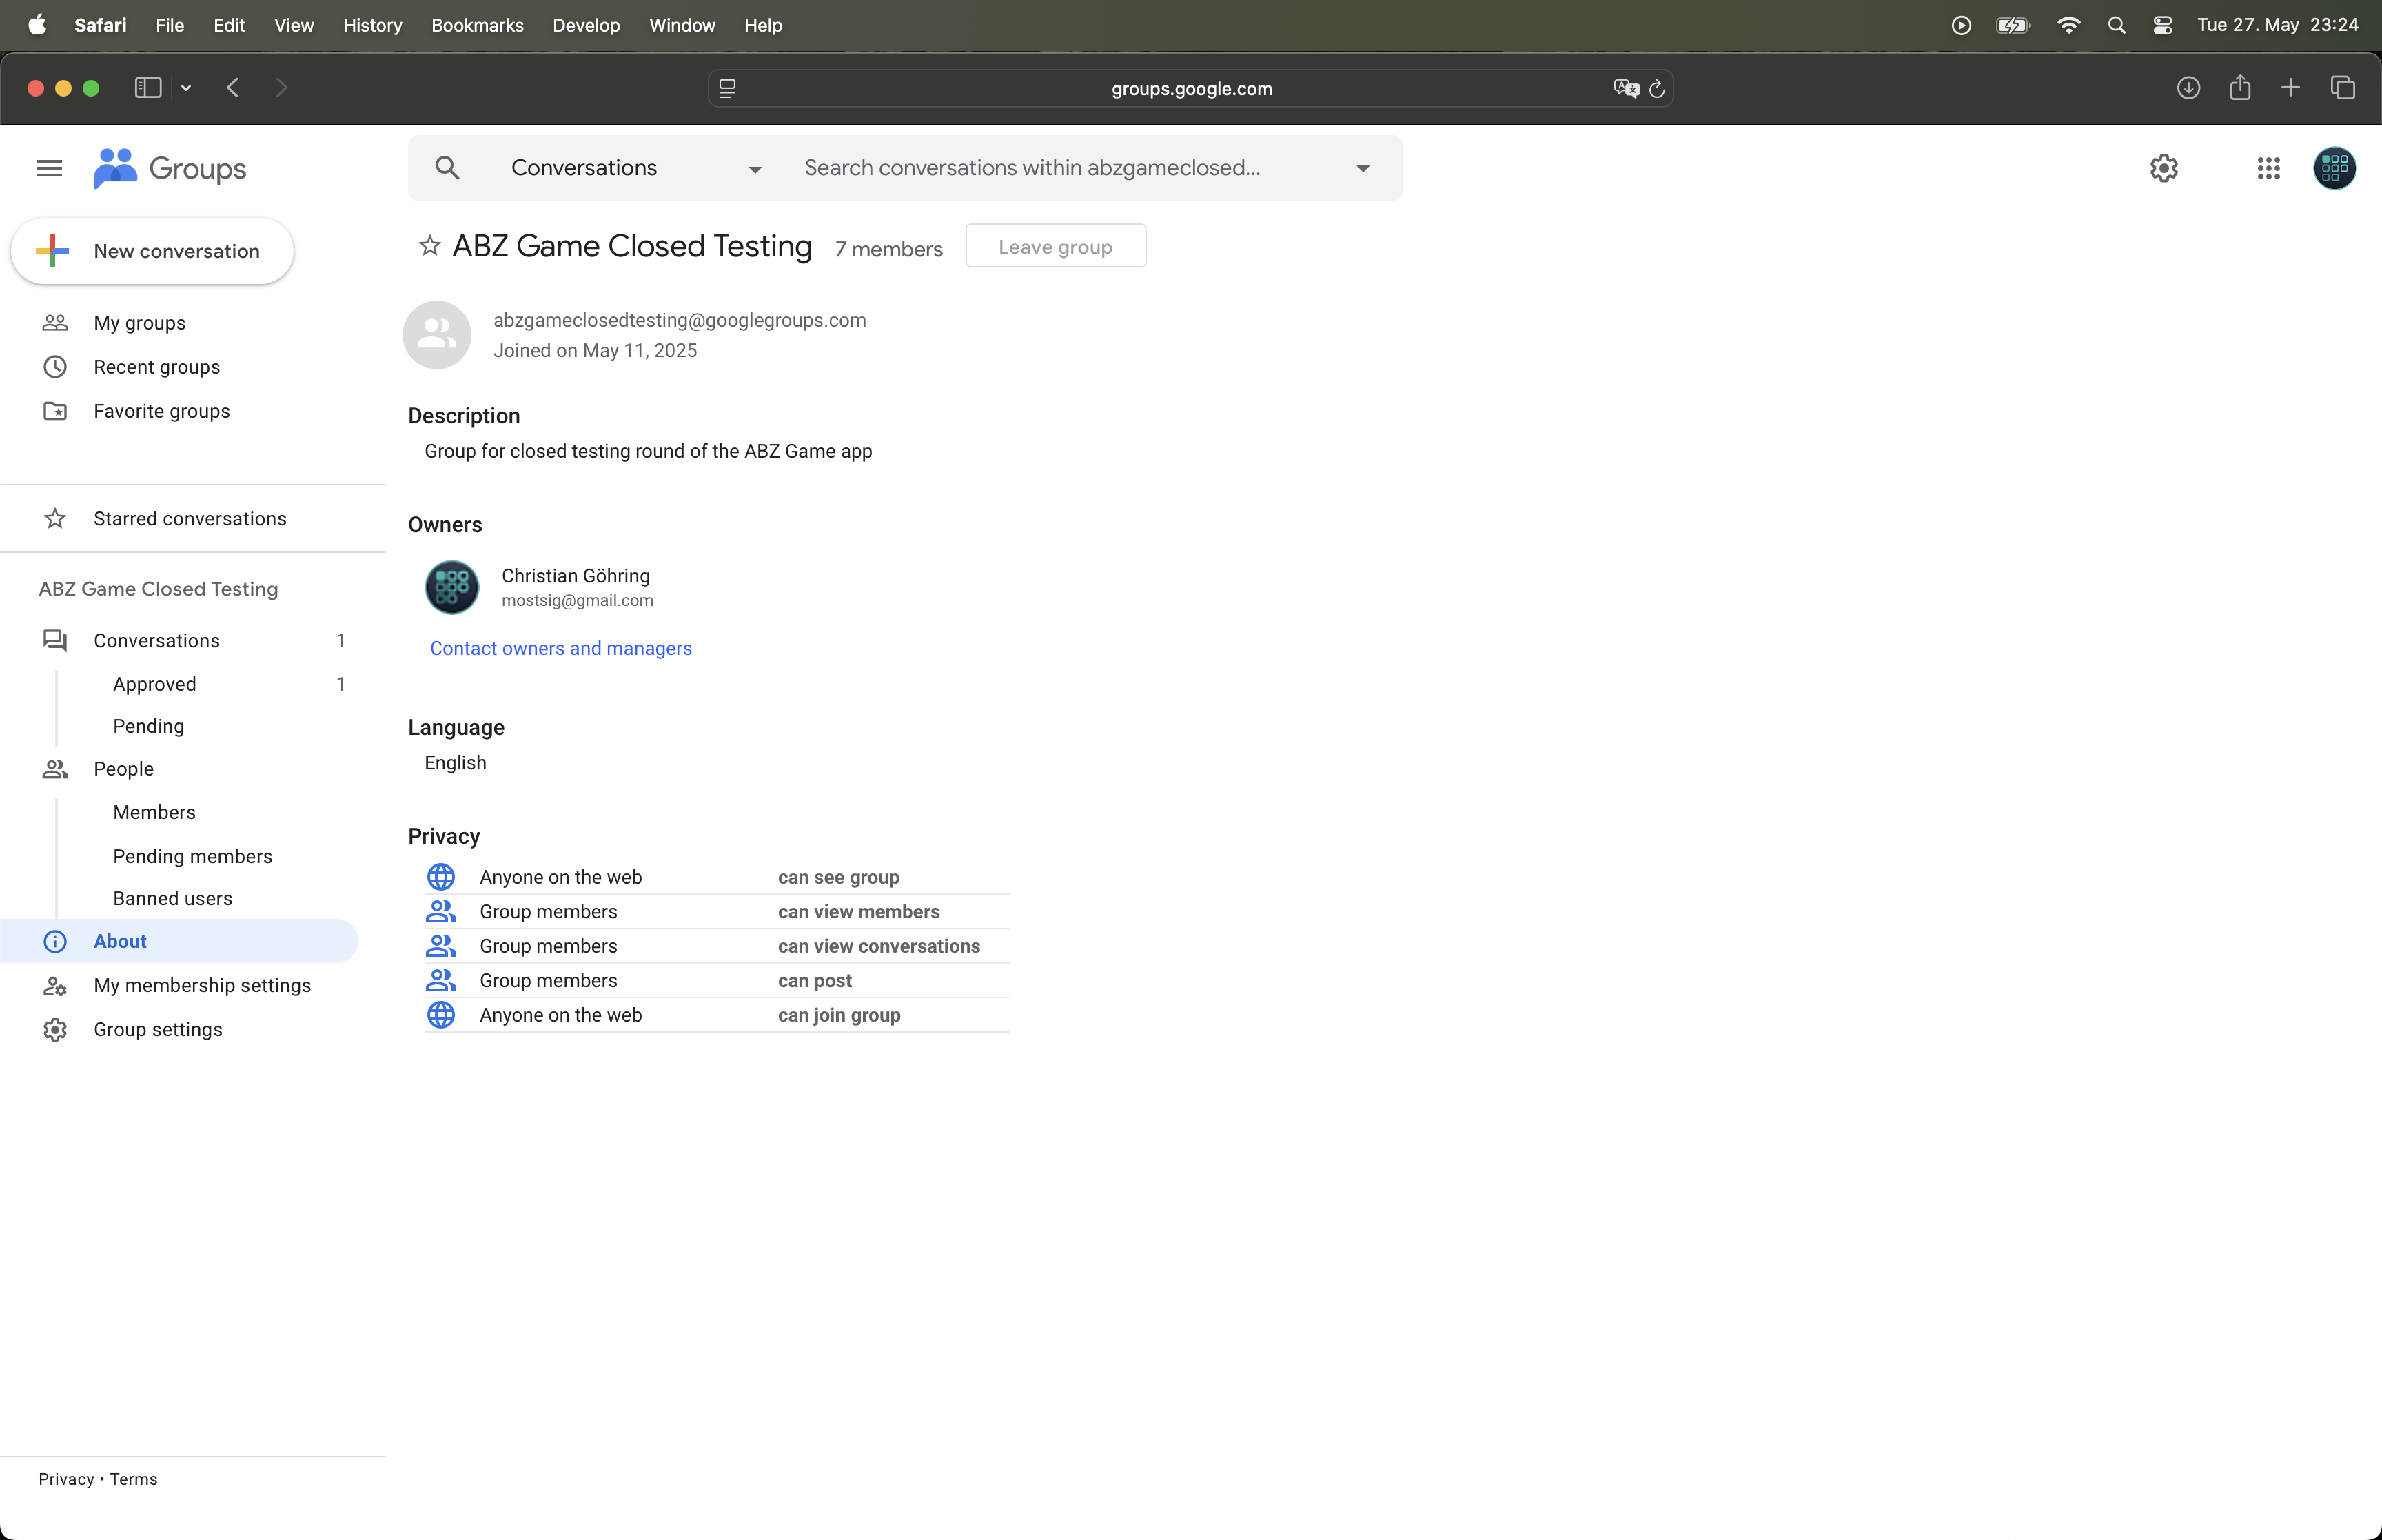This screenshot has width=2382, height=1540.
Task: Star the ABZ Game Closed Testing group
Action: 430,246
